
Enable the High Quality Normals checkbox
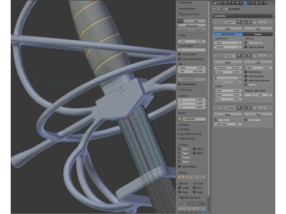[x=246, y=80]
